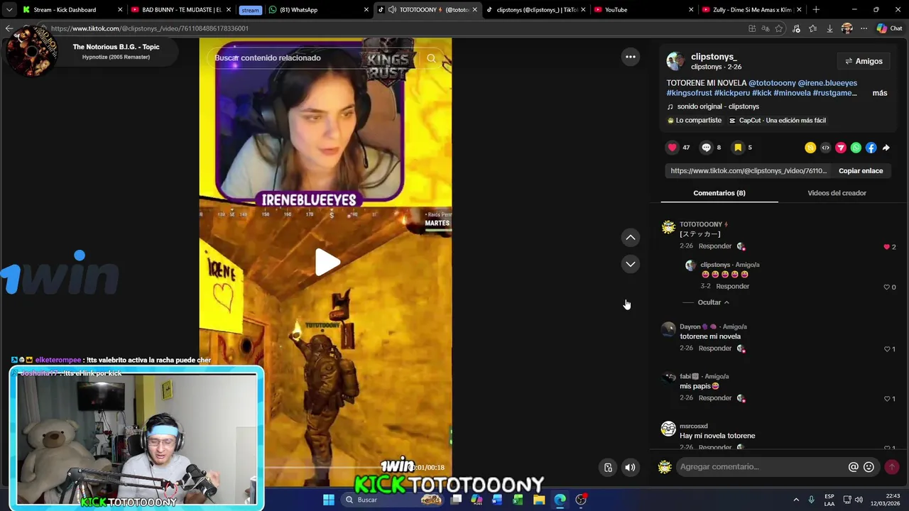Like TOTOTOOONY's comment heart
909x511 pixels.
click(886, 247)
